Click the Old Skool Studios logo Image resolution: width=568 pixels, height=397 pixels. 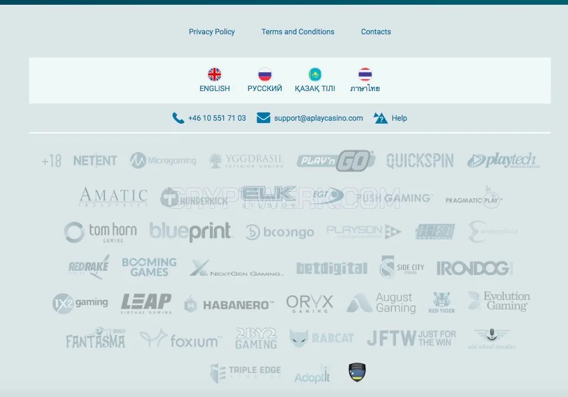(492, 339)
